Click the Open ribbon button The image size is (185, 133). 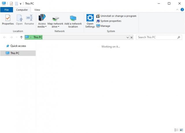point(19,20)
